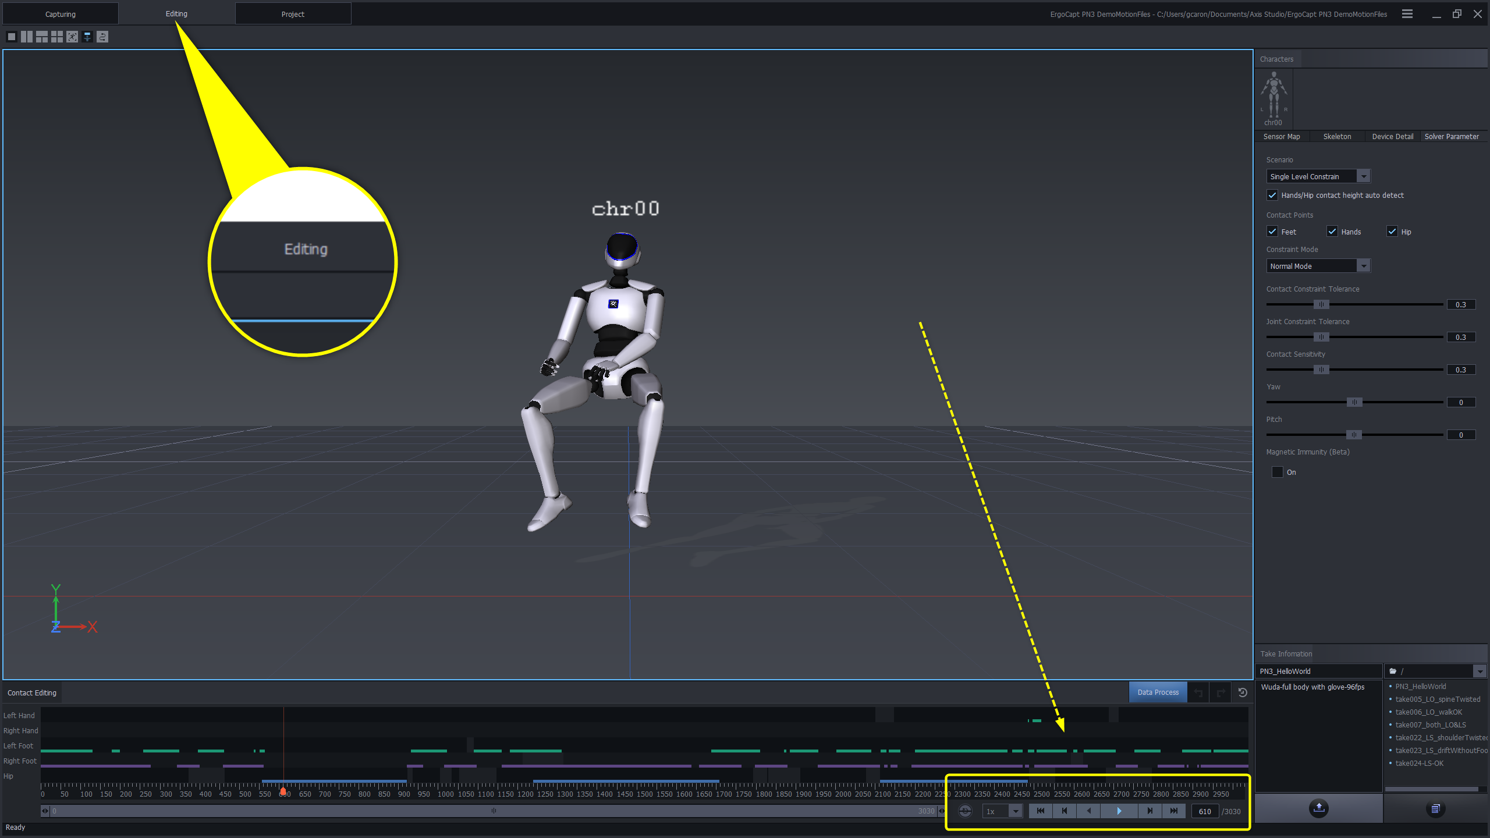Uncheck the Hands contact point

pyautogui.click(x=1332, y=232)
